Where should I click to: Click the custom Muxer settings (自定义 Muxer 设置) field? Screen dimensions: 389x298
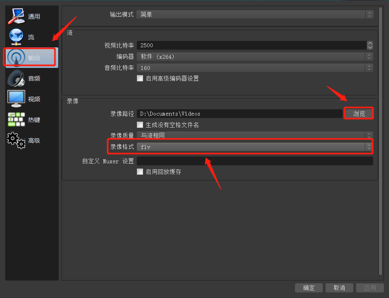[255, 161]
